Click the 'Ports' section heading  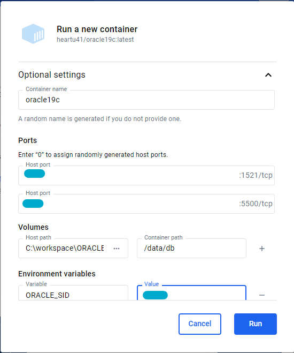click(27, 140)
